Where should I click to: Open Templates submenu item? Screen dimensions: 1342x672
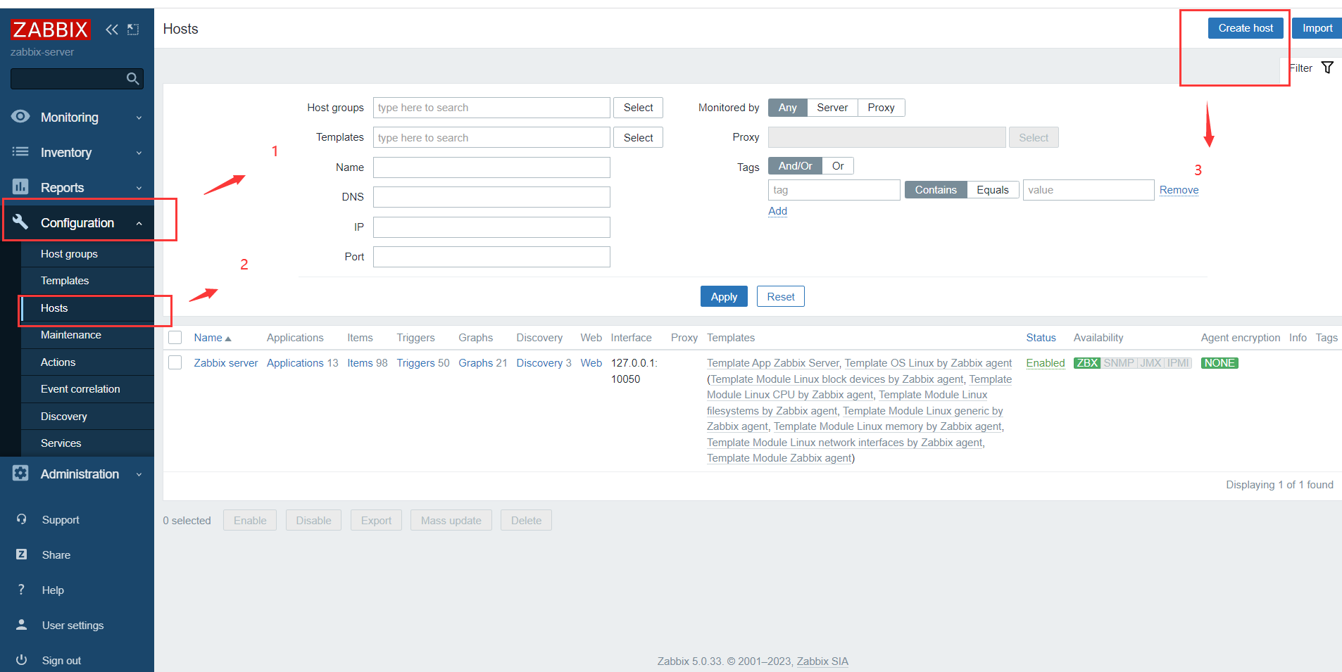tap(87, 281)
